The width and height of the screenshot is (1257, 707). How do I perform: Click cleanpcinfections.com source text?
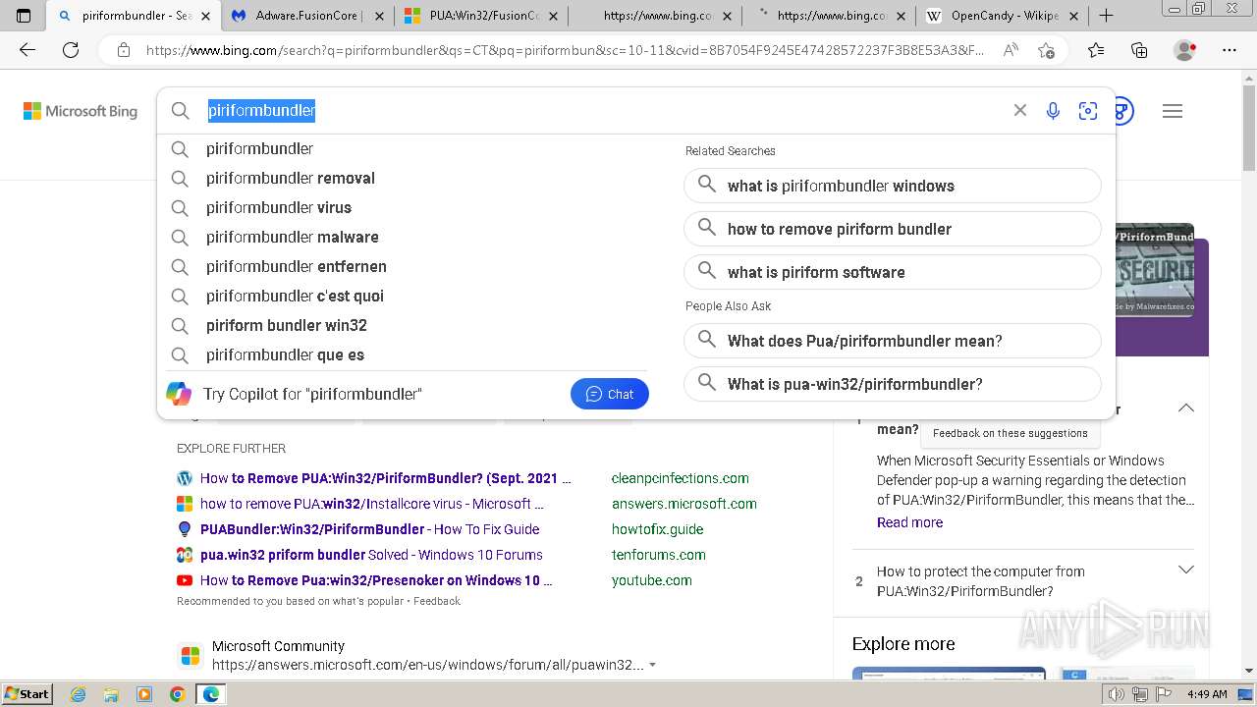[680, 478]
